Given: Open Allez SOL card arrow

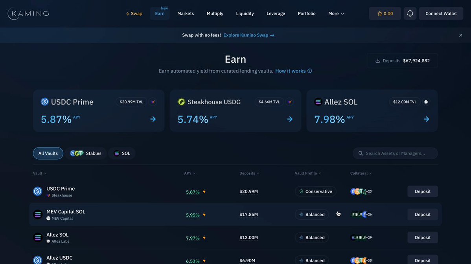Looking at the screenshot, I should click(426, 119).
